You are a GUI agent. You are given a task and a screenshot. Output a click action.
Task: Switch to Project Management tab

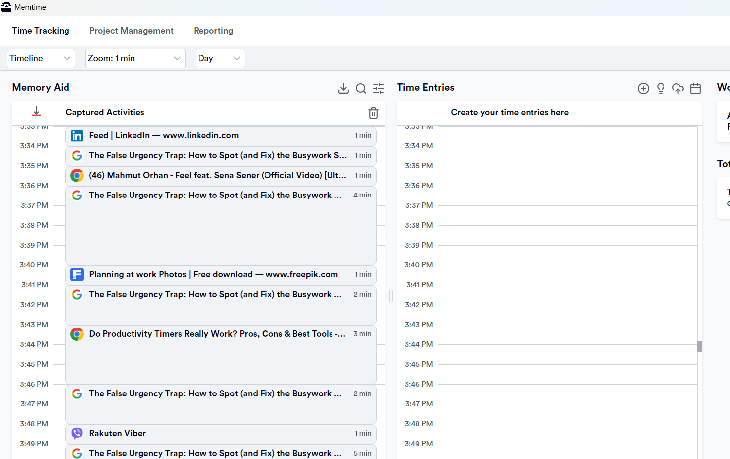click(132, 31)
